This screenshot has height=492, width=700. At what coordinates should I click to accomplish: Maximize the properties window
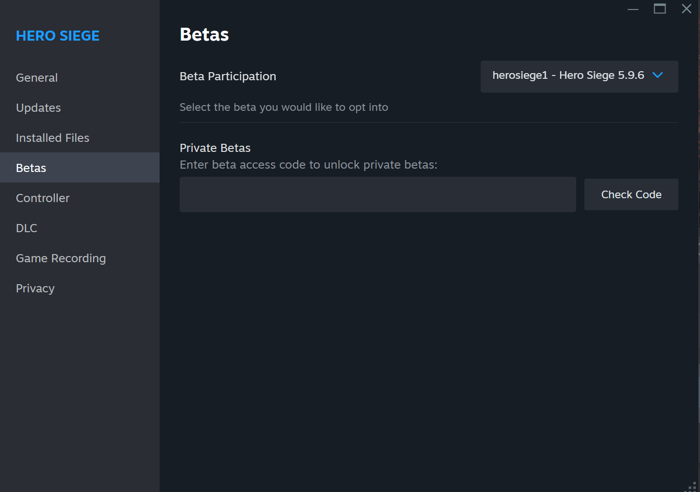660,9
